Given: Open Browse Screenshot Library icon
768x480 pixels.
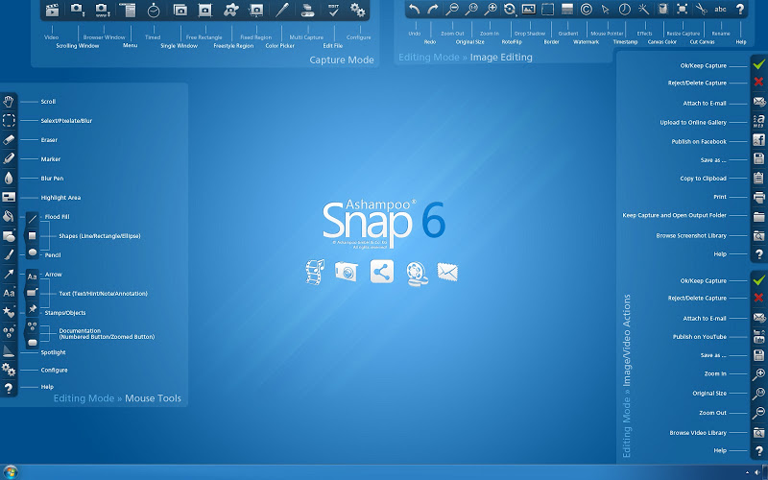Looking at the screenshot, I should click(758, 235).
